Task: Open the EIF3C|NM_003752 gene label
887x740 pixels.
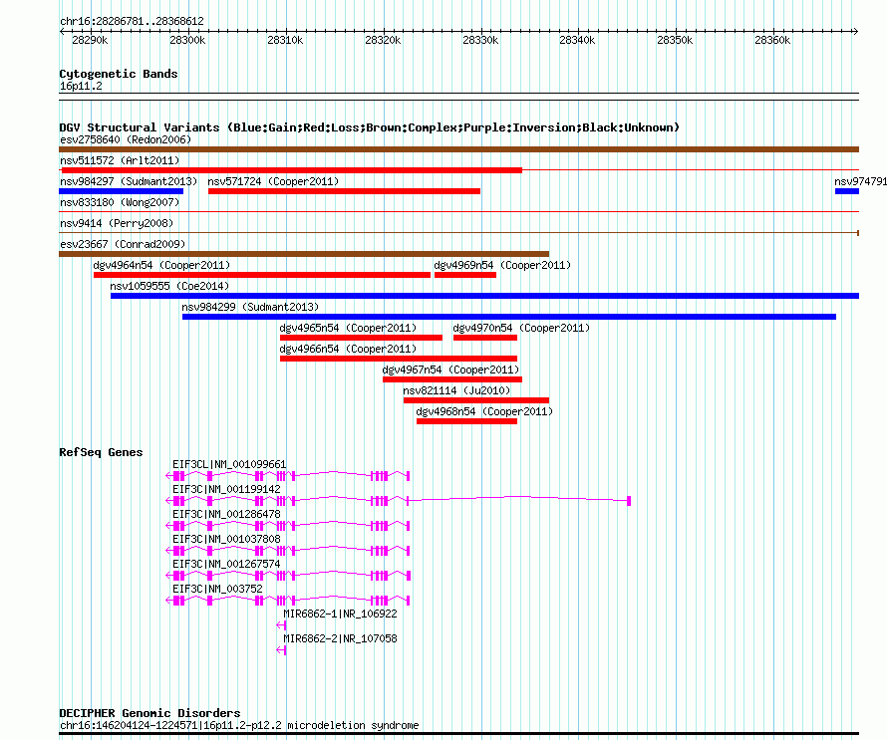Action: coord(218,589)
